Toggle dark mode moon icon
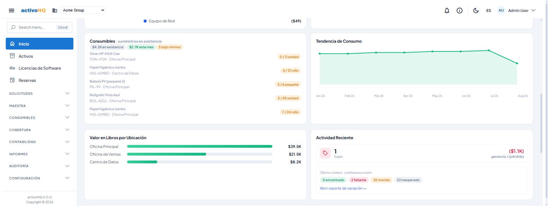 point(476,10)
